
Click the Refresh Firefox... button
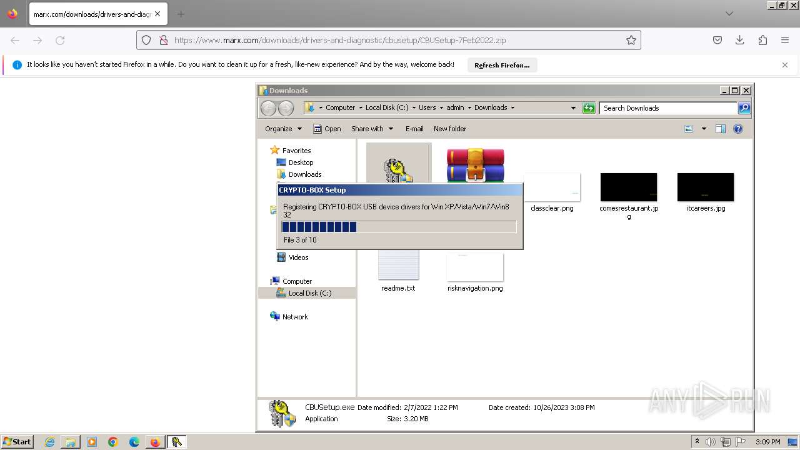[502, 65]
